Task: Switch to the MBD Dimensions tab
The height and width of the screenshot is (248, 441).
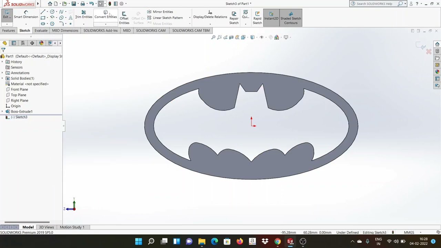Action: click(65, 30)
